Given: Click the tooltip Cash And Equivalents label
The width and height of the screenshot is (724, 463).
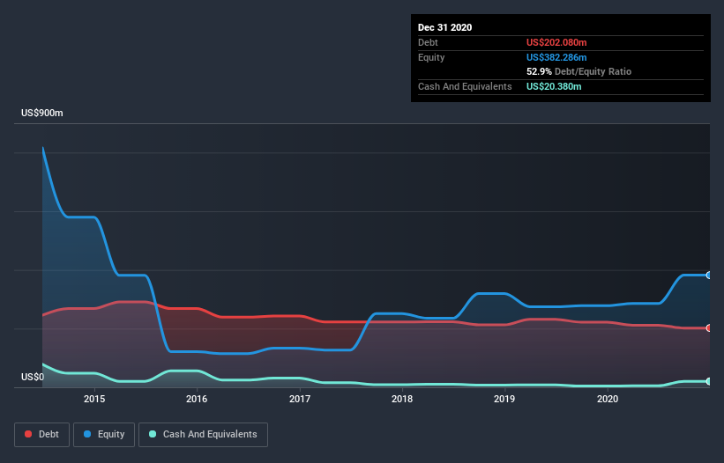Looking at the screenshot, I should [465, 86].
